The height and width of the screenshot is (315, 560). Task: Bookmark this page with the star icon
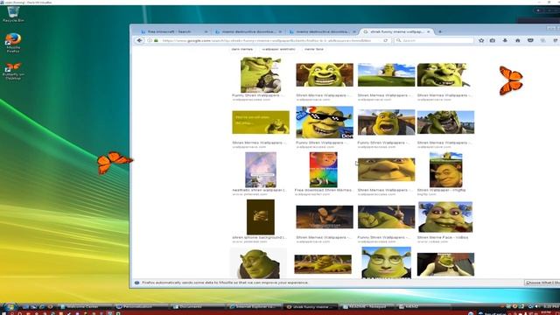pos(481,41)
